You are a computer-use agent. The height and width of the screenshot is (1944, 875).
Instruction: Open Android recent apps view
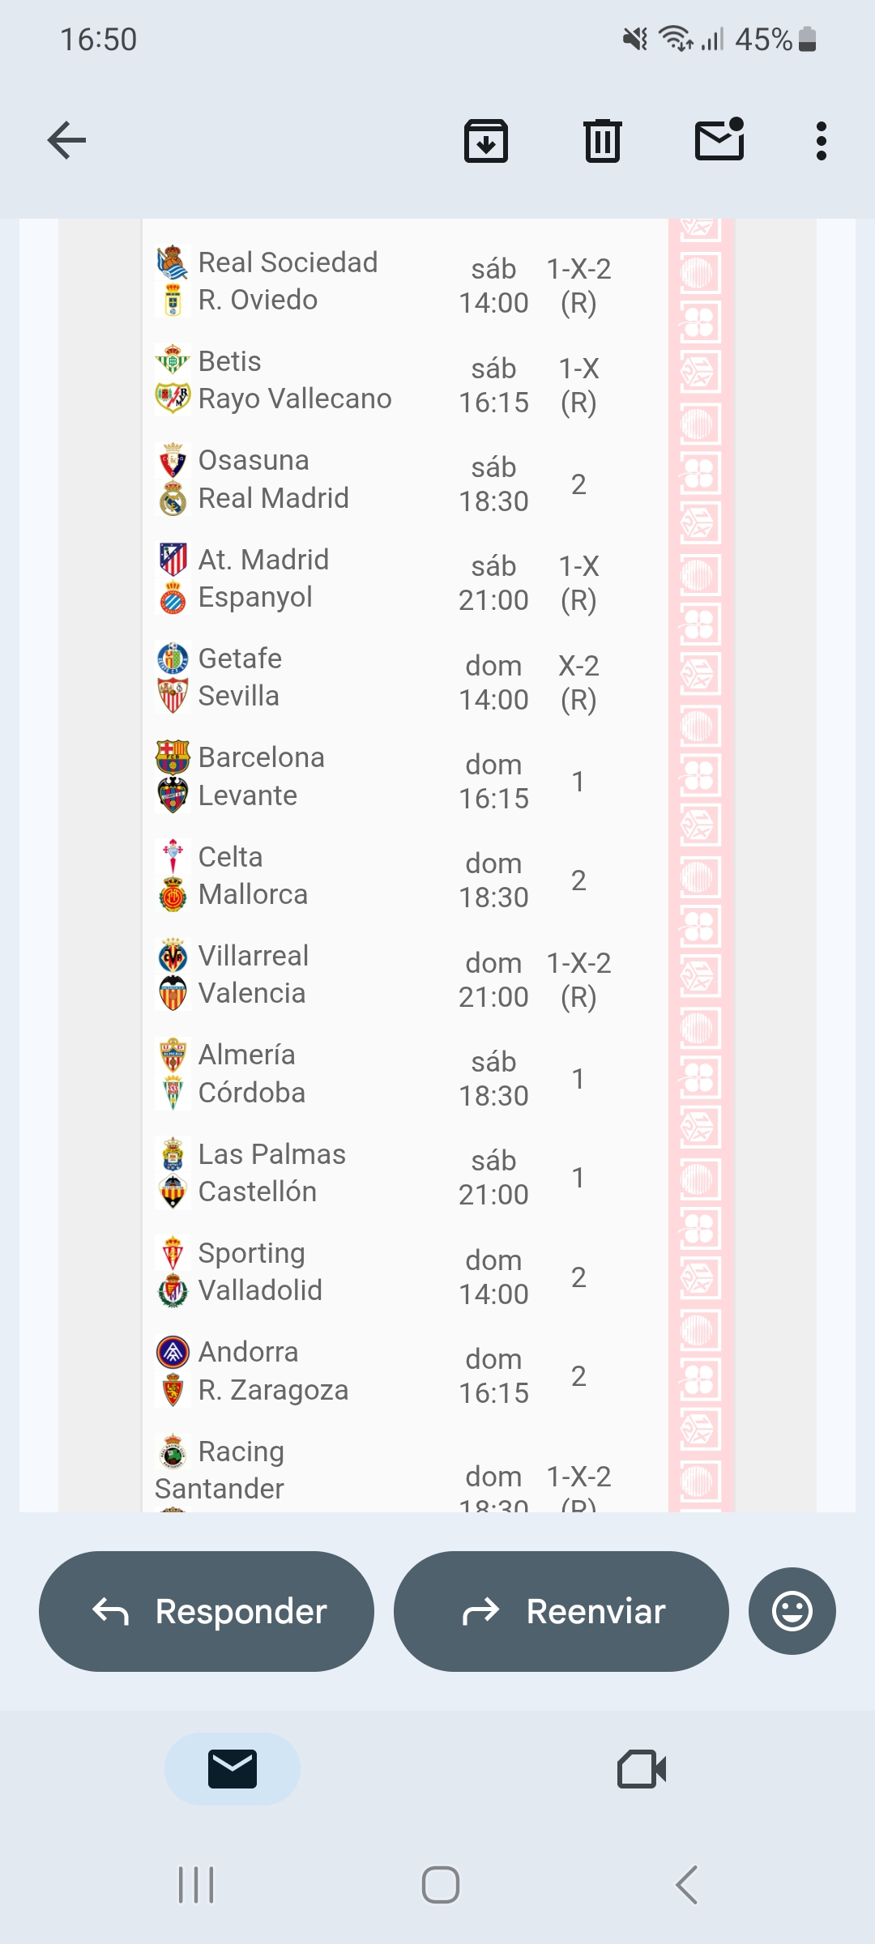tap(196, 1885)
